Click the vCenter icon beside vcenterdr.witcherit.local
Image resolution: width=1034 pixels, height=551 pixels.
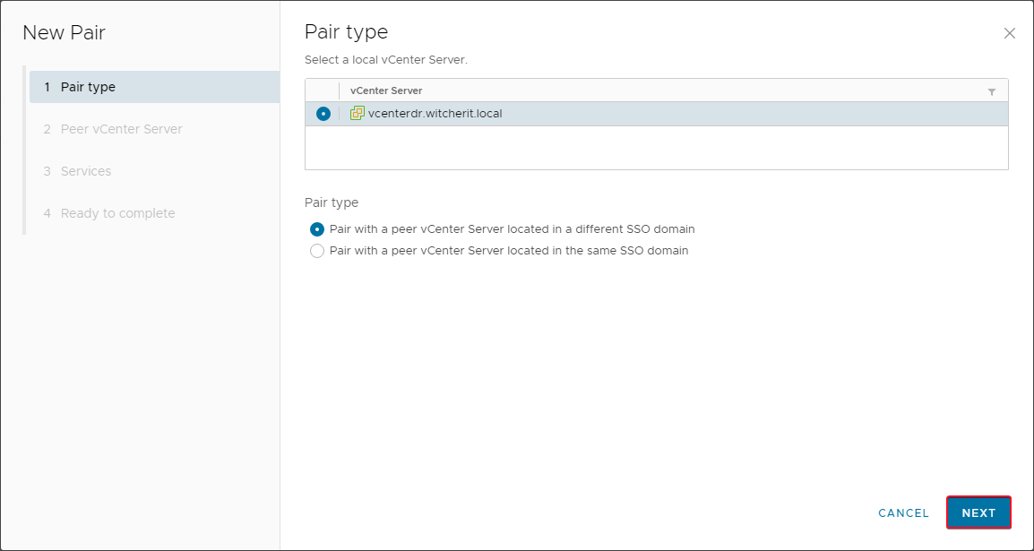[358, 113]
